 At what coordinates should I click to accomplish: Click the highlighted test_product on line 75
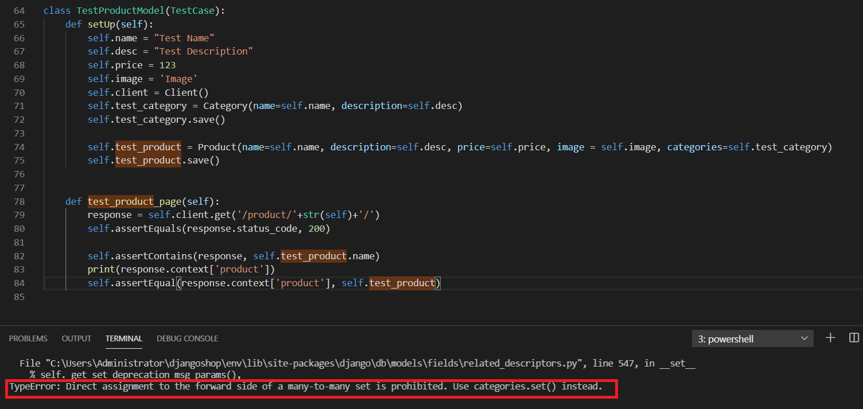(148, 161)
